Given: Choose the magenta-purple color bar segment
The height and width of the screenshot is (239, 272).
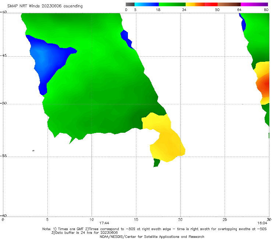Looking at the screenshot, I should coord(254,4).
